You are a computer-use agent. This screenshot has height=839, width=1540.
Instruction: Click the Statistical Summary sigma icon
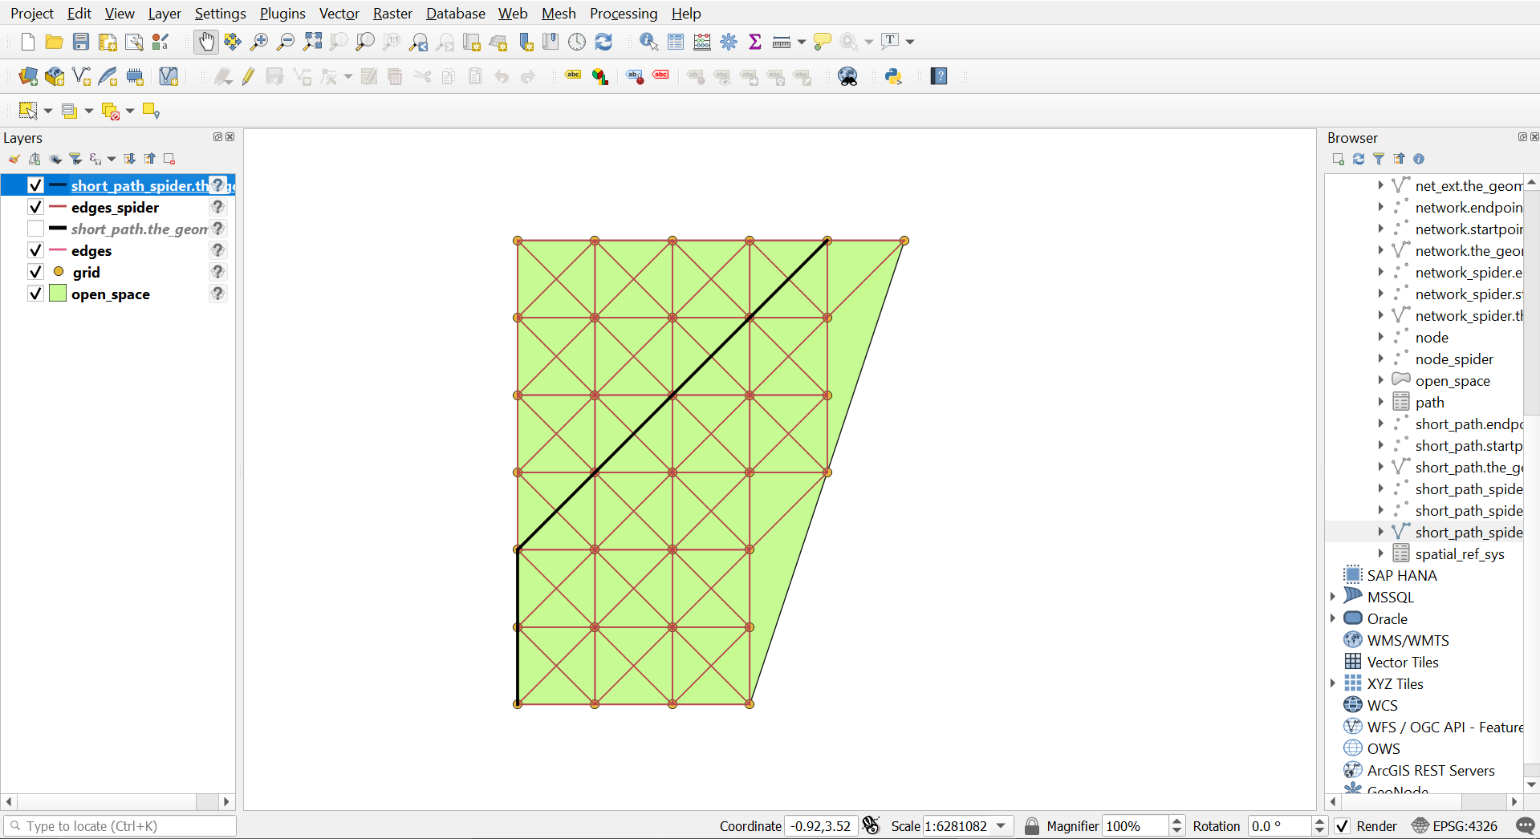coord(755,42)
